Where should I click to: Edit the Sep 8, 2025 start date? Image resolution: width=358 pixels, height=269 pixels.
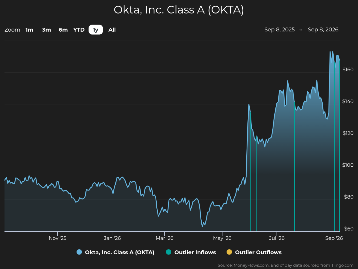pos(279,30)
